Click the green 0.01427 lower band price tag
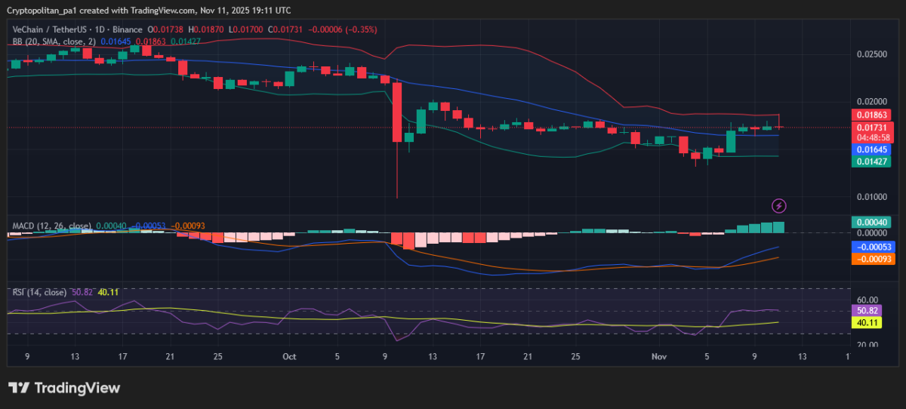Screen dimensions: 906x409 871,161
